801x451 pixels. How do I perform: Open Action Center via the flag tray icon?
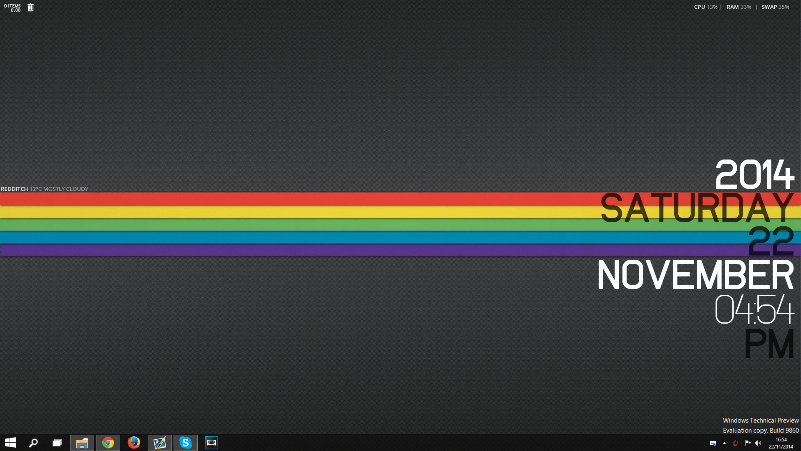748,443
